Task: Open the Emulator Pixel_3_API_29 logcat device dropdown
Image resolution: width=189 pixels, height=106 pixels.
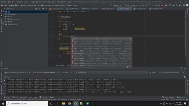Action: pos(17,73)
